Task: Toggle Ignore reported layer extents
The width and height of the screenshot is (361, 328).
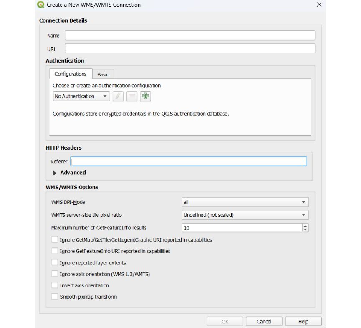Action: [x=55, y=263]
